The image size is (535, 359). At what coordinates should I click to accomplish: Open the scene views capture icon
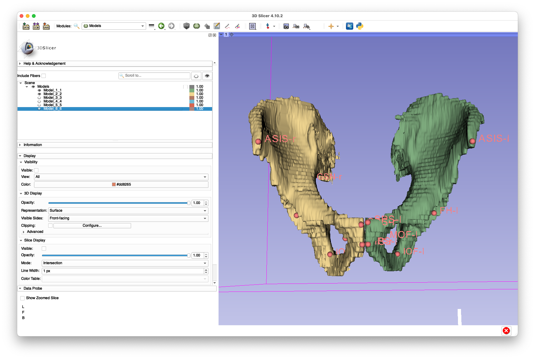(296, 26)
